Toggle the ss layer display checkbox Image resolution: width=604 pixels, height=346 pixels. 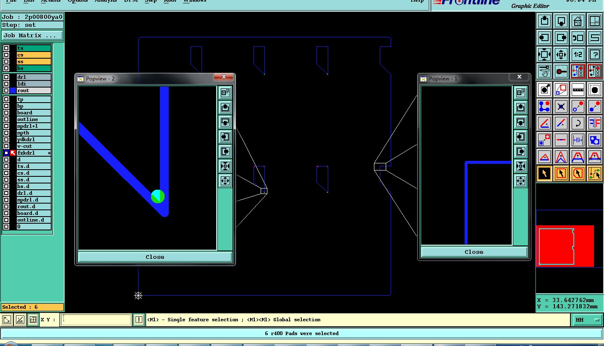(x=6, y=62)
